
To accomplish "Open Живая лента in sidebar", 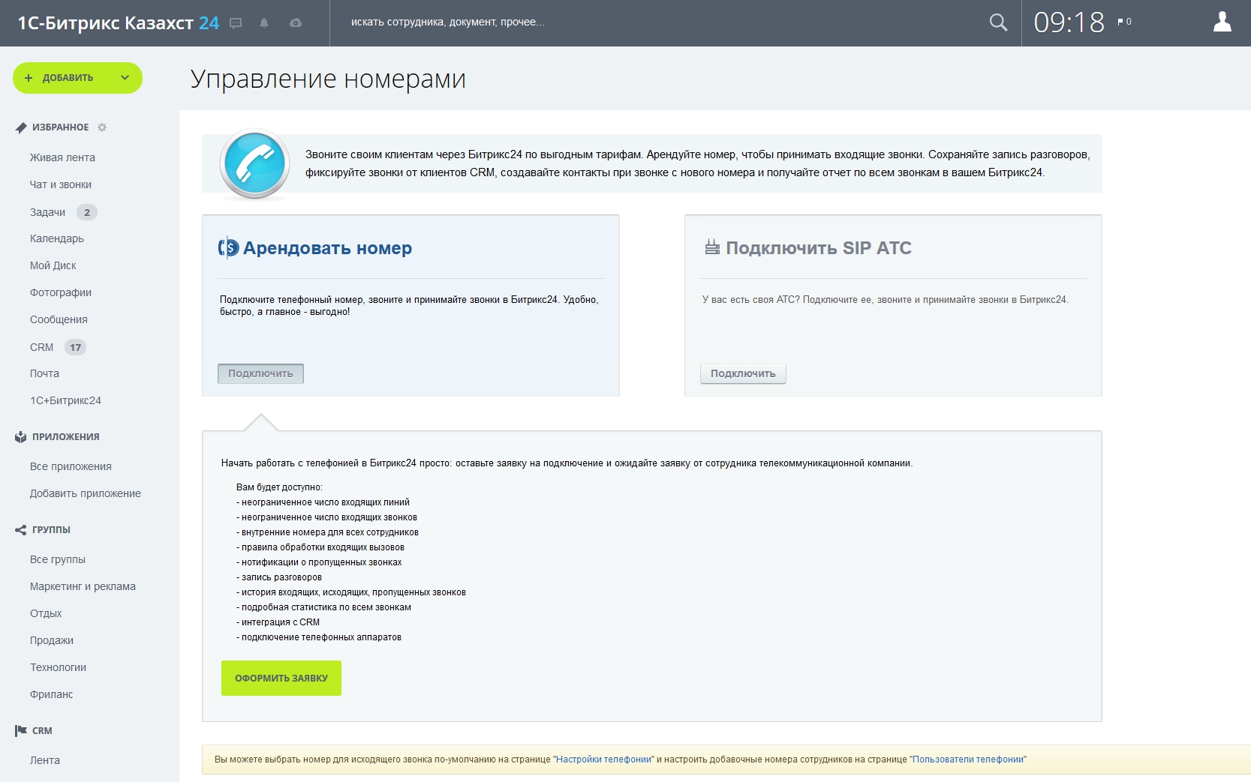I will pos(62,157).
